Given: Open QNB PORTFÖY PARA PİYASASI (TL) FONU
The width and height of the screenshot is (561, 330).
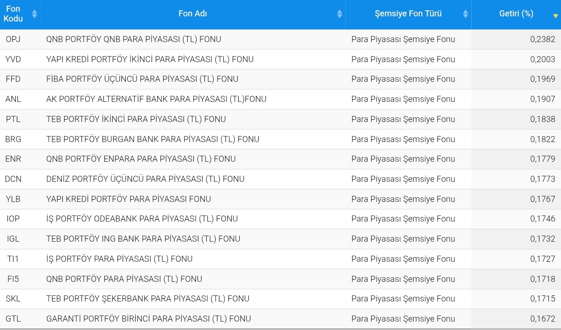Looking at the screenshot, I should 124,279.
